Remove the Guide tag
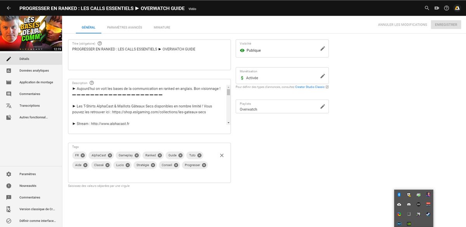This screenshot has width=466, height=227. pyautogui.click(x=181, y=155)
